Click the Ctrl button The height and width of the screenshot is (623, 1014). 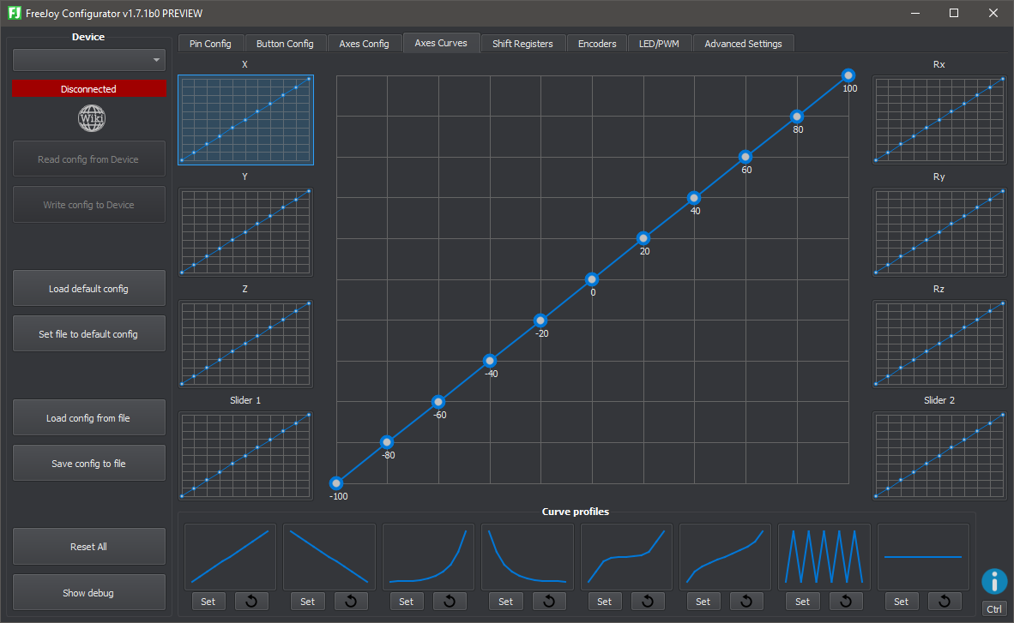tap(994, 608)
